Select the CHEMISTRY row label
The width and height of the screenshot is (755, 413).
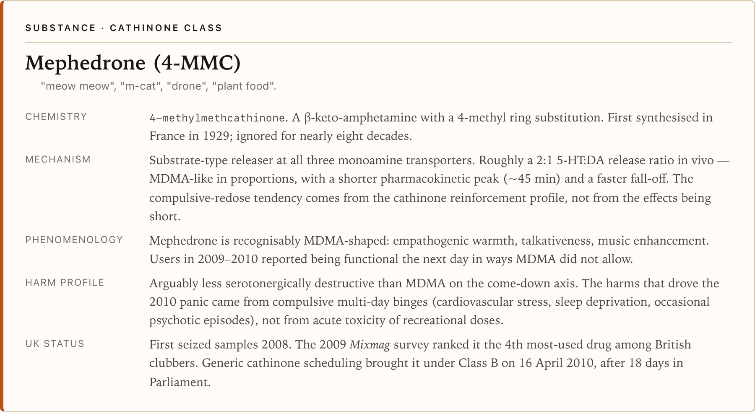pyautogui.click(x=56, y=117)
